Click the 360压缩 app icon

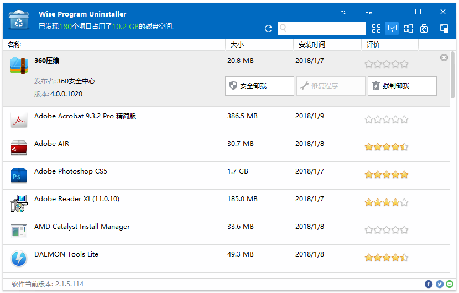pos(19,65)
